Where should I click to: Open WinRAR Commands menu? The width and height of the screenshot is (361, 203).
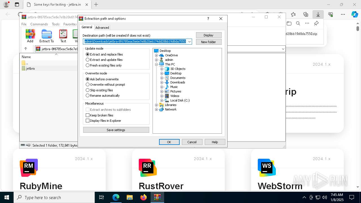tap(39, 24)
